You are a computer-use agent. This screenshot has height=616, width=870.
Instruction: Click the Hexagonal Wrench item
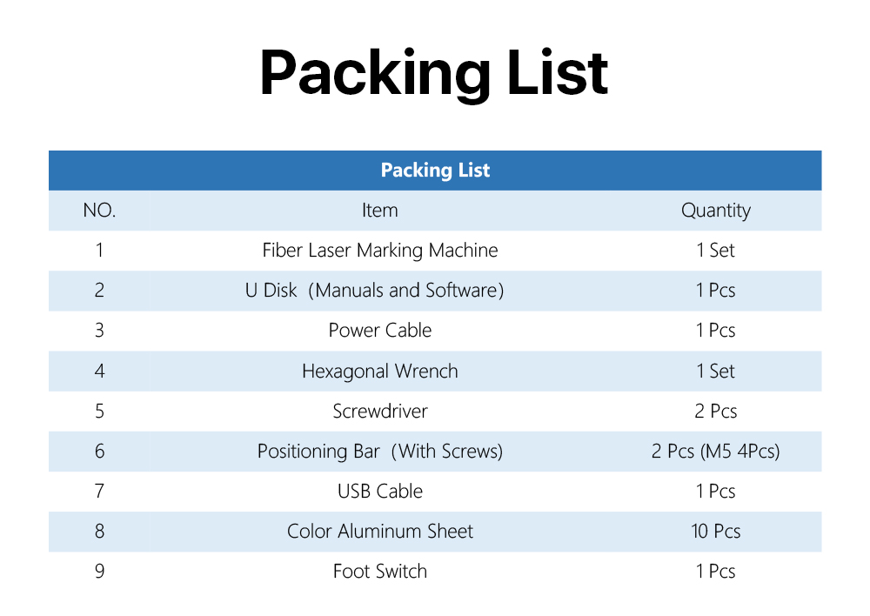coord(380,371)
